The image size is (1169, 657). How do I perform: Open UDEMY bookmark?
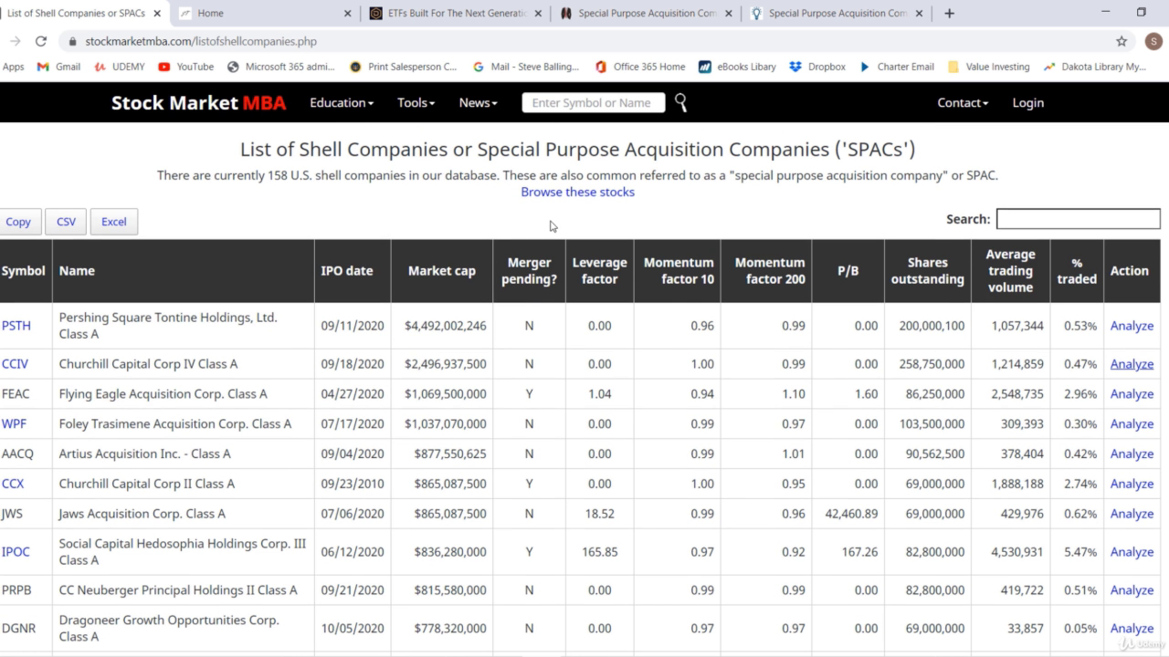(x=119, y=67)
